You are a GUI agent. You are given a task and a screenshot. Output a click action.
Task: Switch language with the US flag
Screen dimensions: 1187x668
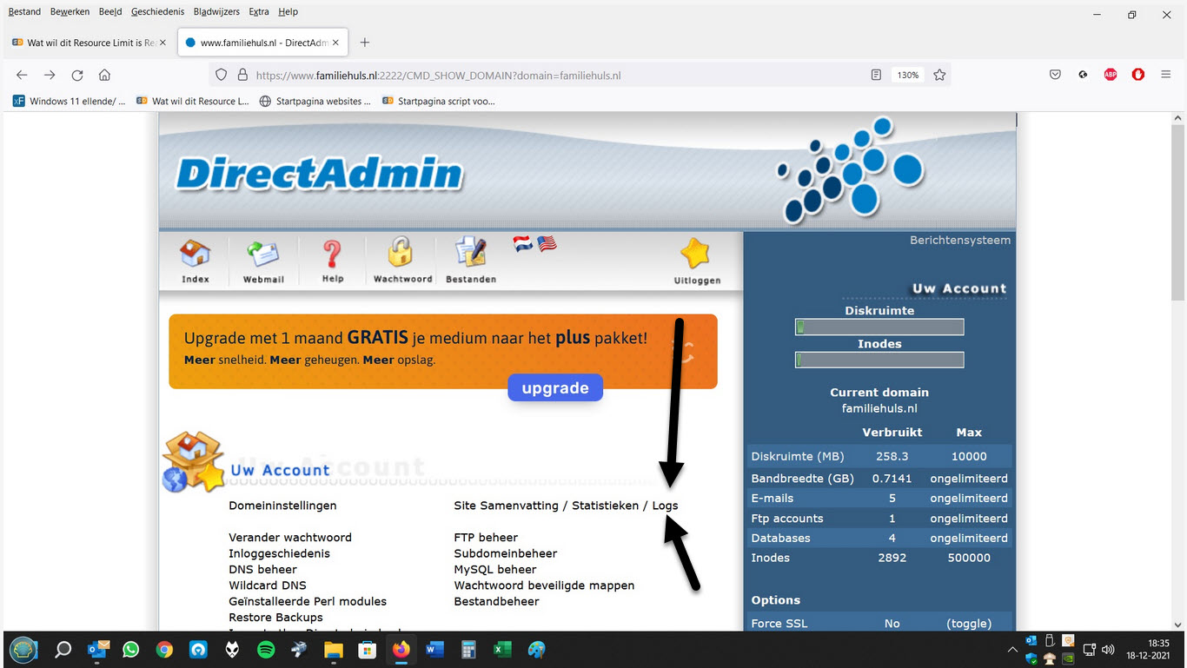pyautogui.click(x=547, y=243)
